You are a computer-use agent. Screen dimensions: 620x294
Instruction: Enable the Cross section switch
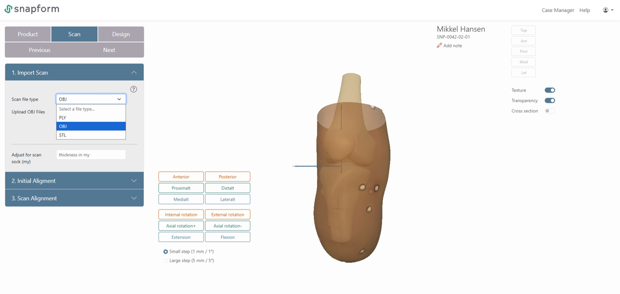point(550,111)
